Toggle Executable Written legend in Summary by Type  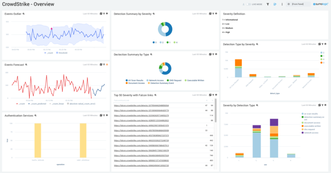pos(194,80)
